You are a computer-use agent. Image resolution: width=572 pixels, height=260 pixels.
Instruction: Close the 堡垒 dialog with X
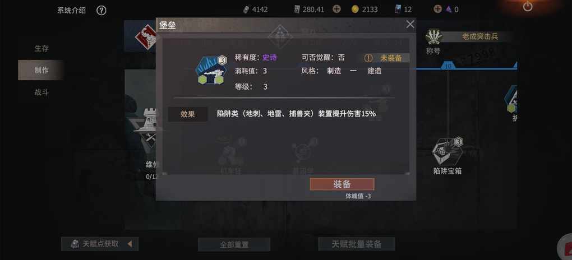click(x=410, y=25)
